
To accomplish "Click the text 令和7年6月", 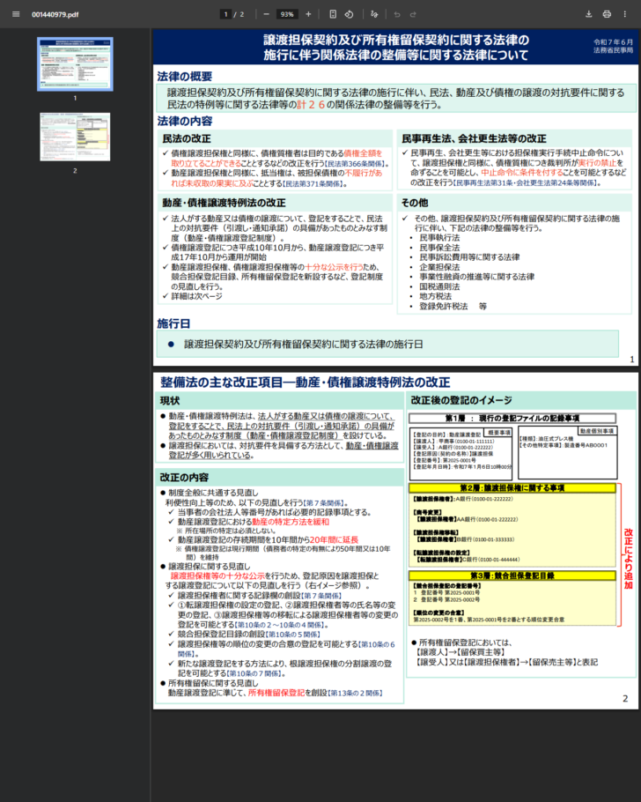I will point(613,42).
